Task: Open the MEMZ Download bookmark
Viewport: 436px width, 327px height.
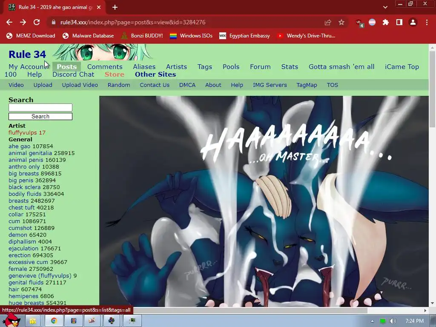Action: 31,36
